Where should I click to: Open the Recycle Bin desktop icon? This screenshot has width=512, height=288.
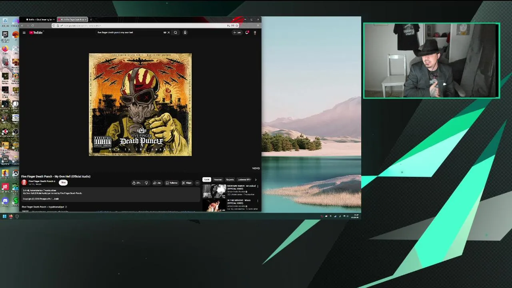point(5,22)
